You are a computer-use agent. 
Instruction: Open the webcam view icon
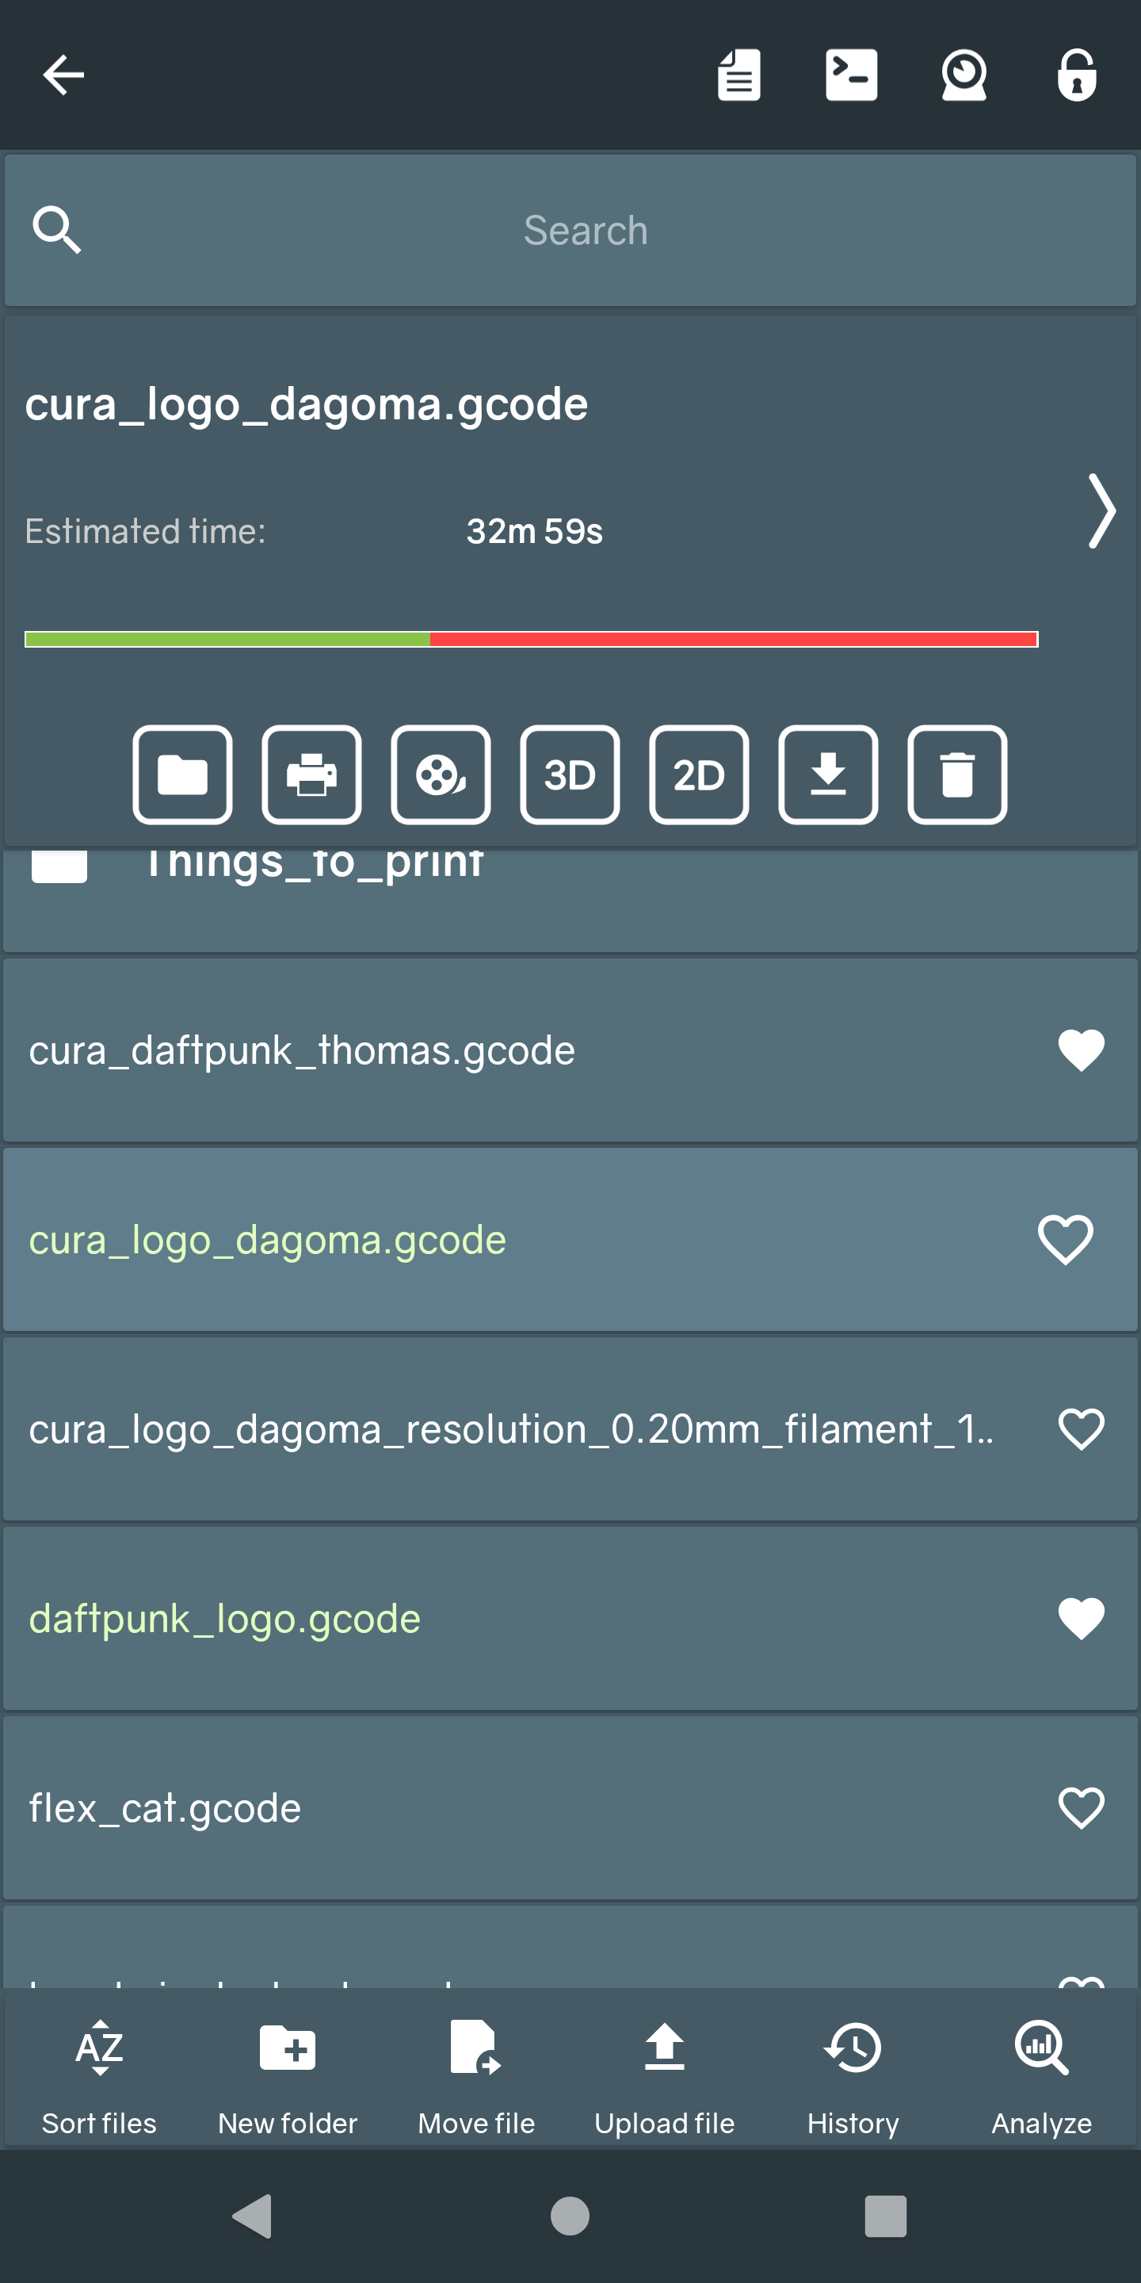pyautogui.click(x=964, y=75)
